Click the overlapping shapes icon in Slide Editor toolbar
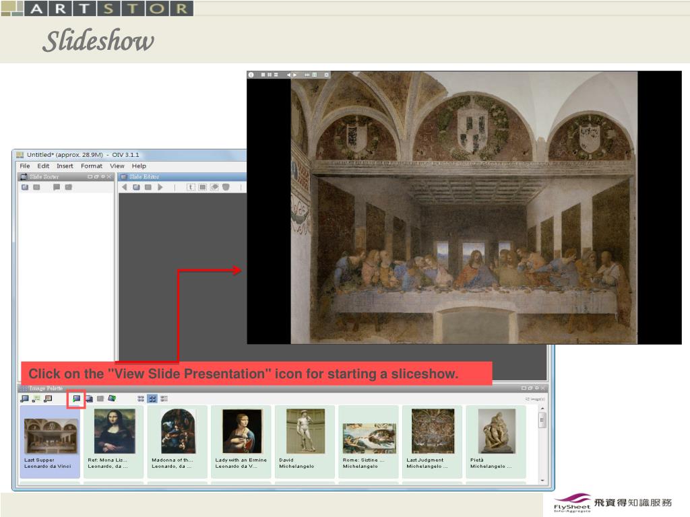Image resolution: width=690 pixels, height=517 pixels. pos(214,187)
